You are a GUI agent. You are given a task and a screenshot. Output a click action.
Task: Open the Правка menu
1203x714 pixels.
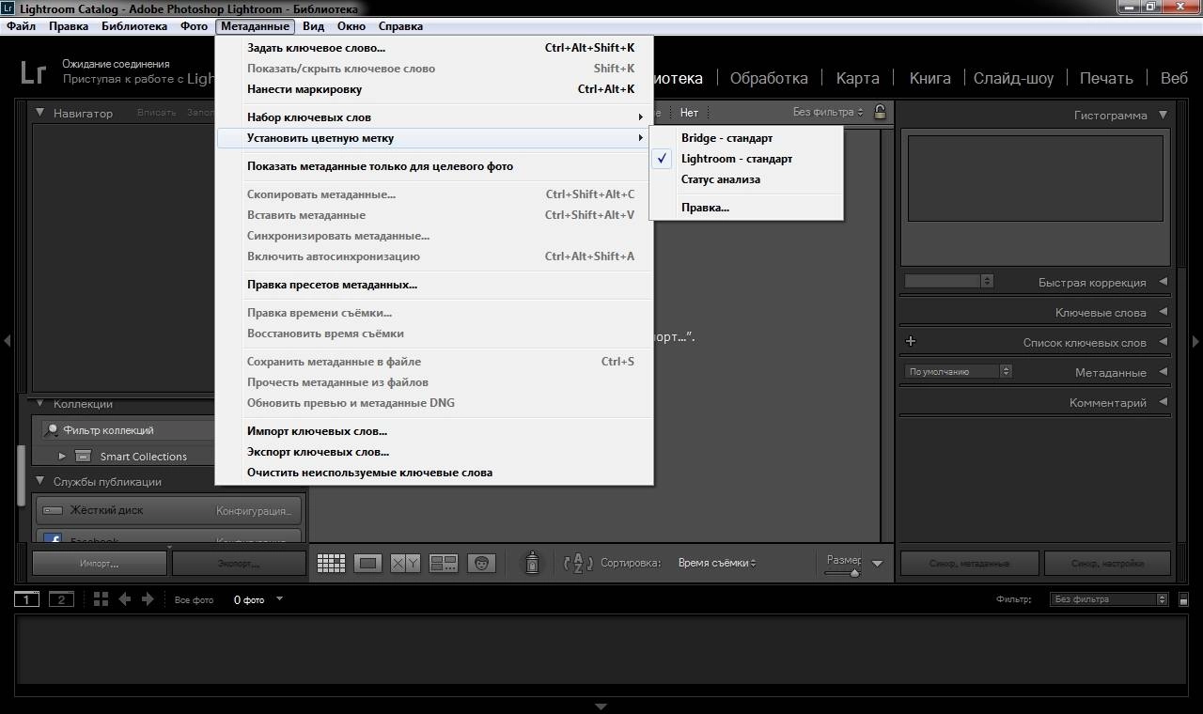(x=69, y=26)
